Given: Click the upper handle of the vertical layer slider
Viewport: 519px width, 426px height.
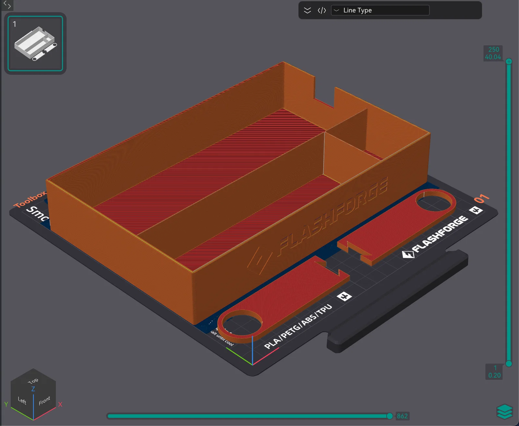Looking at the screenshot, I should pyautogui.click(x=509, y=62).
